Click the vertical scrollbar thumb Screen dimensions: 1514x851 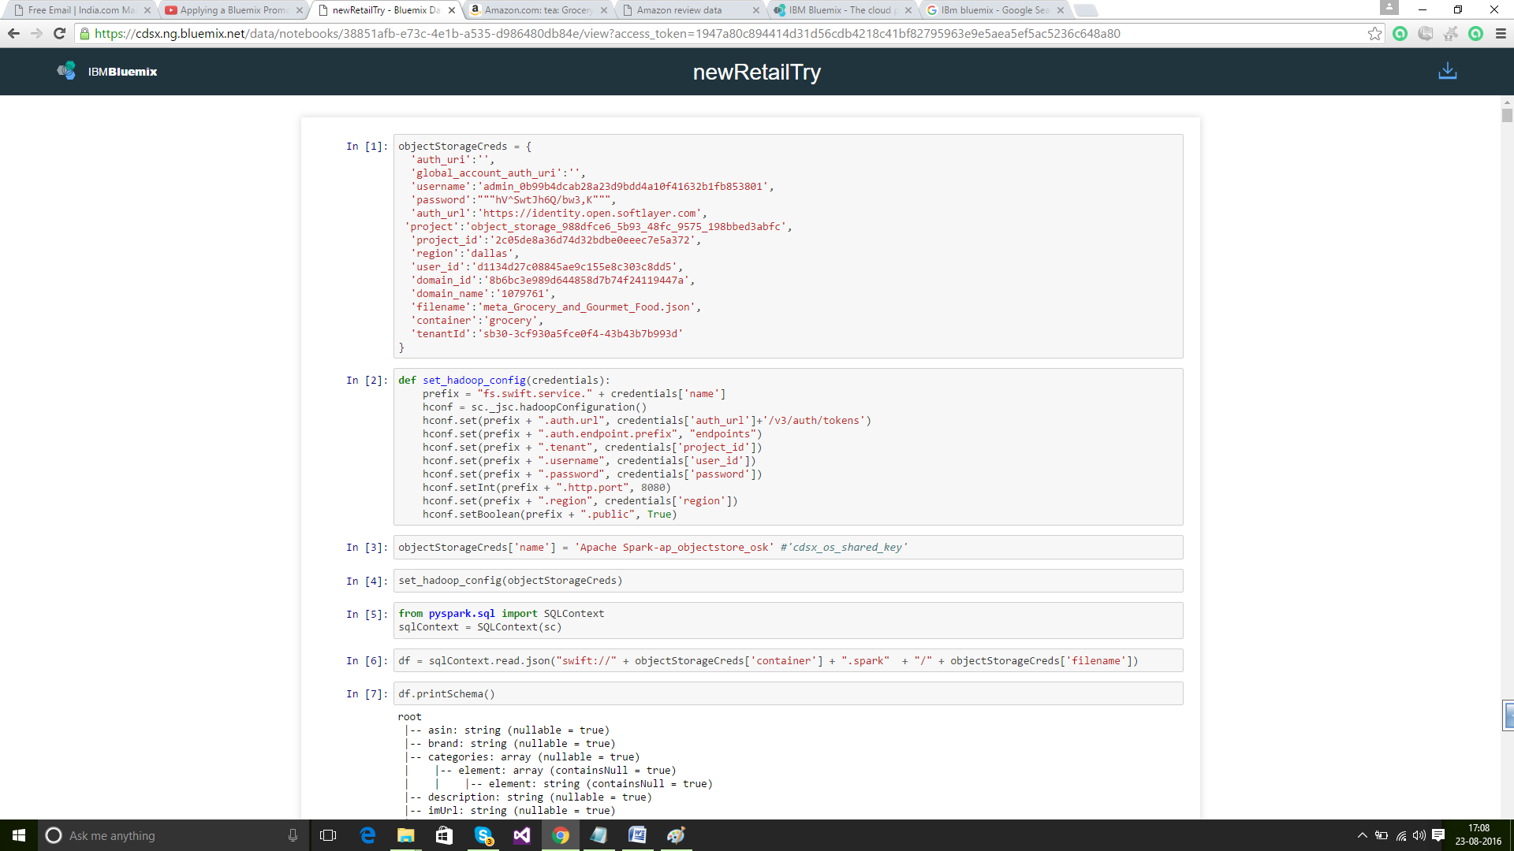(x=1507, y=115)
